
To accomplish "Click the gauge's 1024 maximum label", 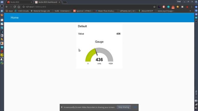I will pyautogui.click(x=111, y=64).
